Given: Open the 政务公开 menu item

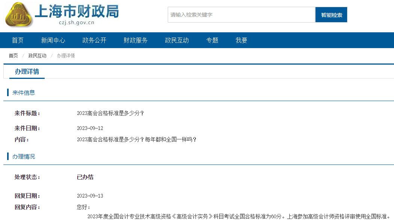Looking at the screenshot, I should 94,40.
